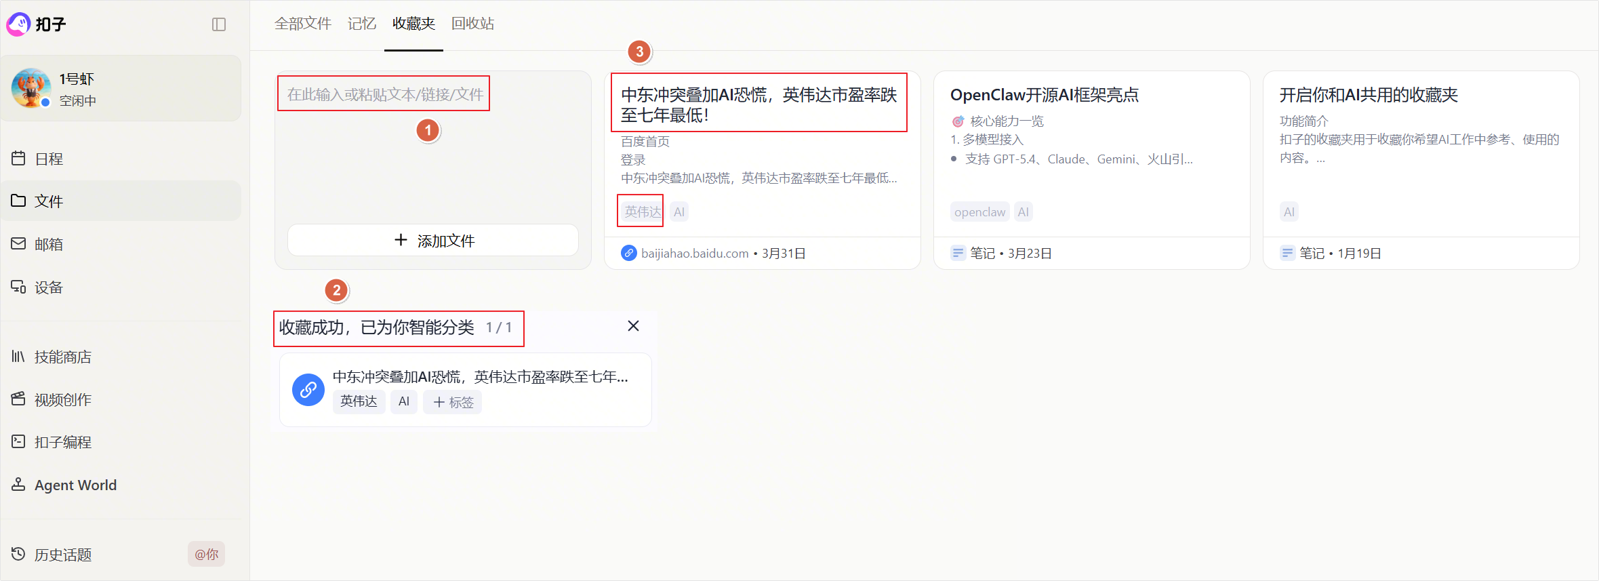
Task: Switch to the 记忆 tab
Action: click(362, 24)
